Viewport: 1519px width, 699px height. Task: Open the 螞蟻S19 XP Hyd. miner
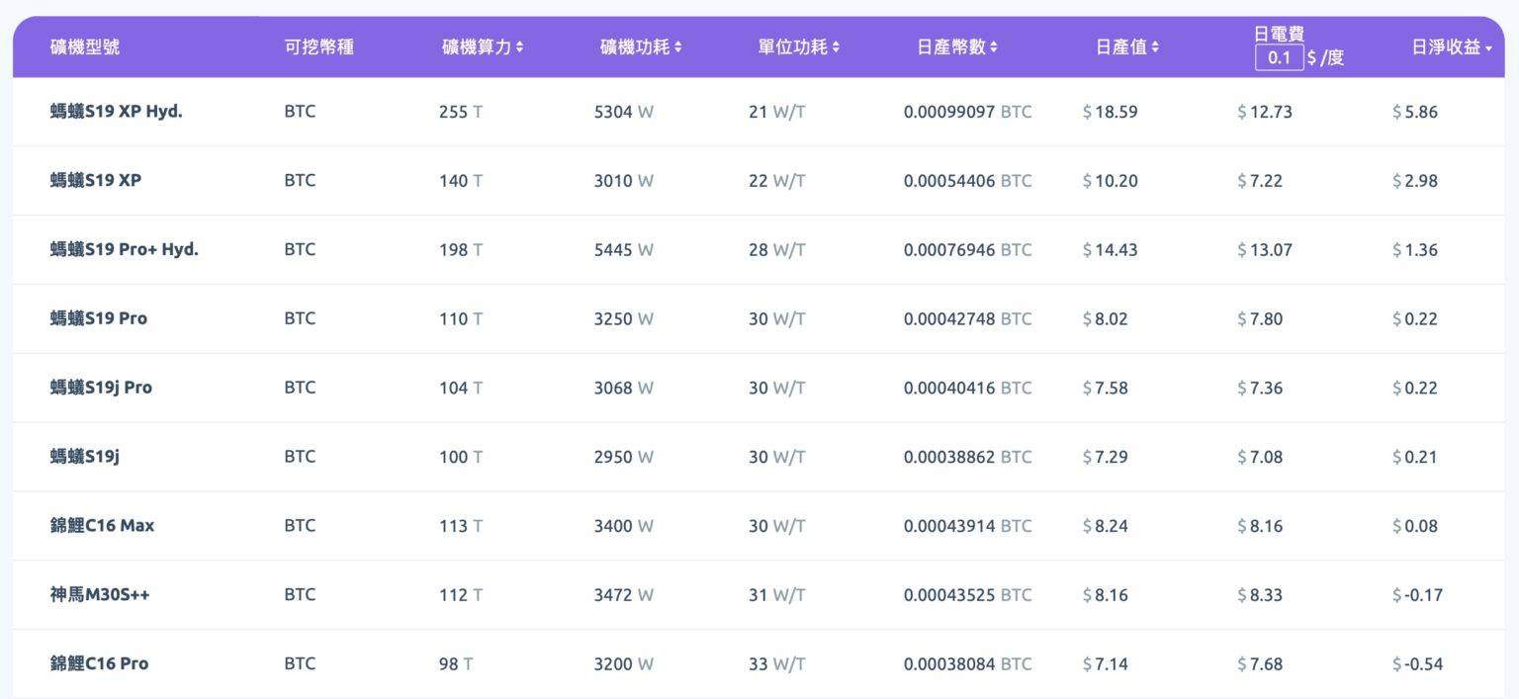(x=116, y=111)
